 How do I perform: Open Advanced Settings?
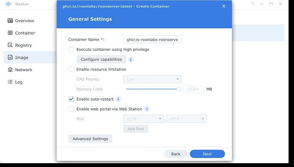click(x=90, y=139)
